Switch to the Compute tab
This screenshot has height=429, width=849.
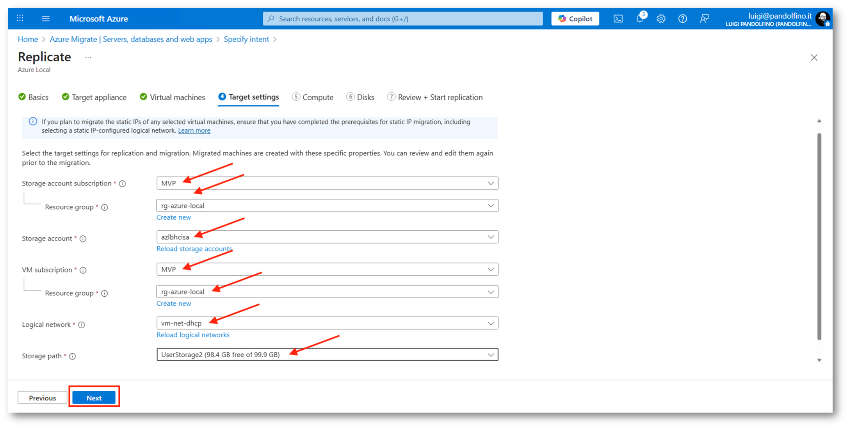[x=313, y=97]
